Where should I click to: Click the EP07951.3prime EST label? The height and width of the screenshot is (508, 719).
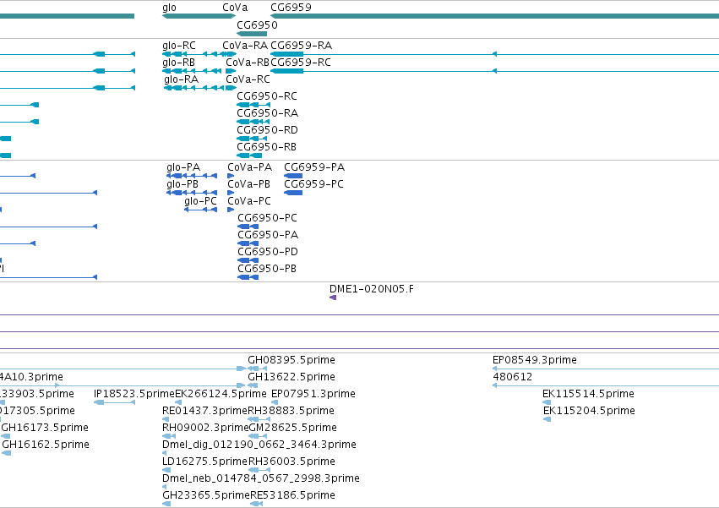tap(313, 394)
